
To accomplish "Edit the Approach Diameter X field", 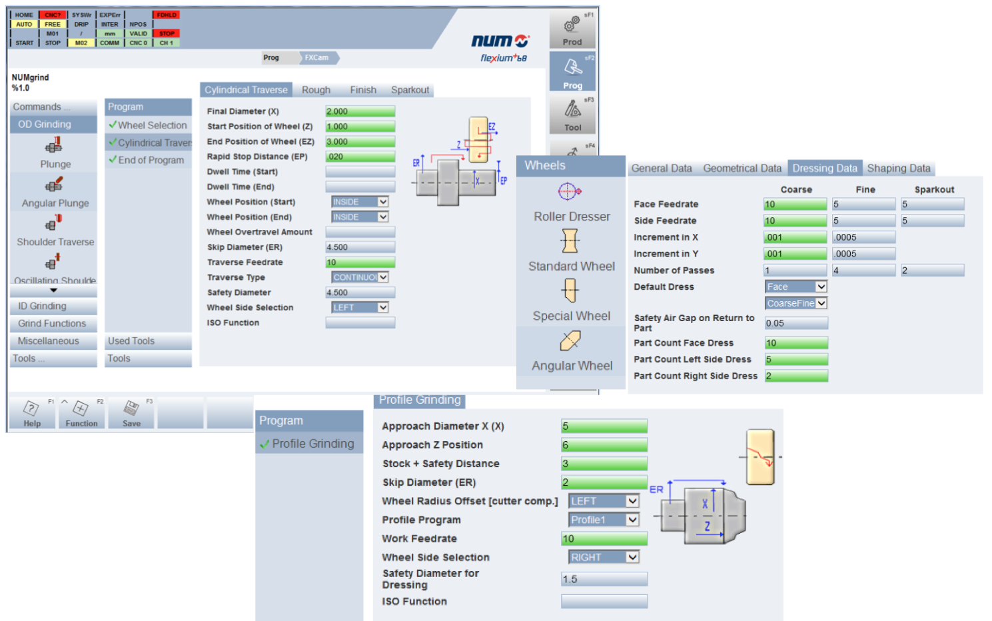I will click(x=604, y=426).
